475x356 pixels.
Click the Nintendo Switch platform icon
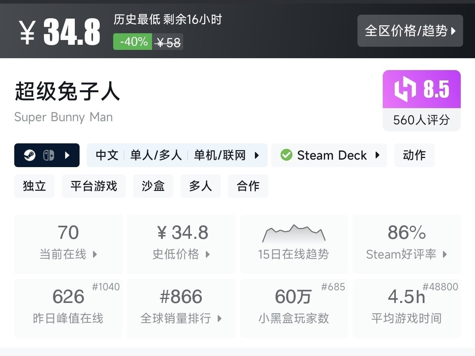[48, 155]
